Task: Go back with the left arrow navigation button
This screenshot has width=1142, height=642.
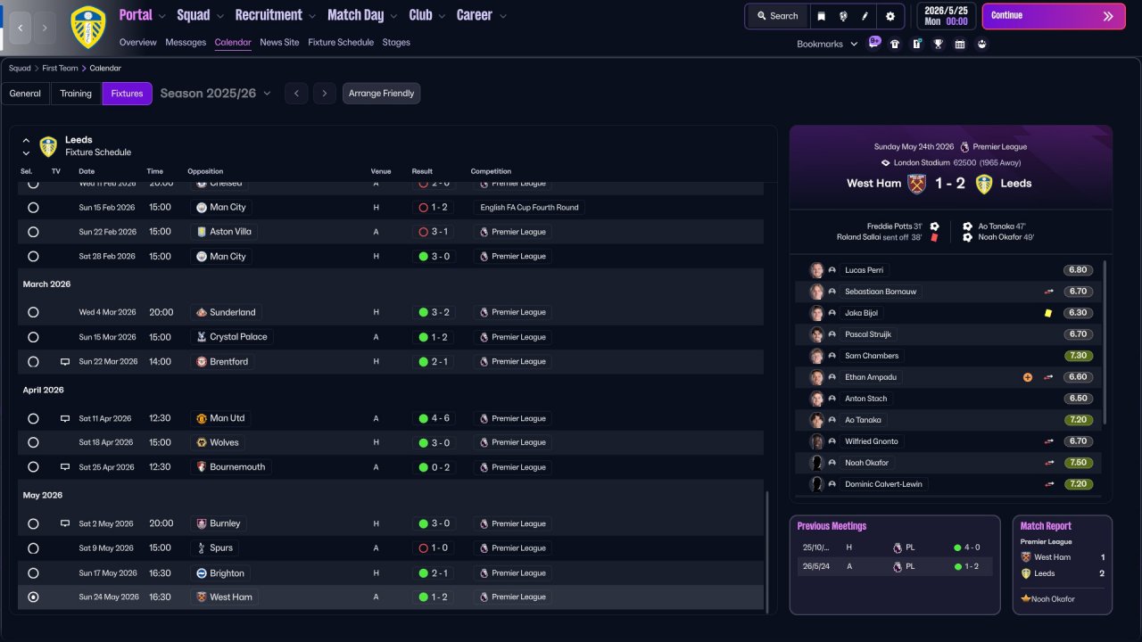Action: [21, 28]
